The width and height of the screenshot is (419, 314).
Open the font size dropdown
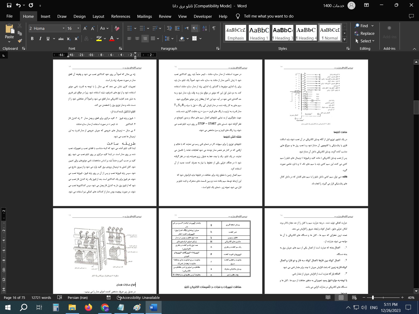click(78, 28)
